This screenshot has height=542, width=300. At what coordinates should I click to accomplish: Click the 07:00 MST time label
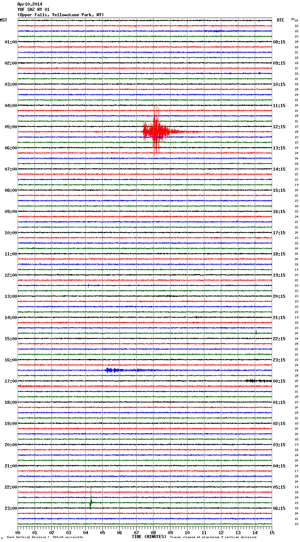pyautogui.click(x=11, y=169)
